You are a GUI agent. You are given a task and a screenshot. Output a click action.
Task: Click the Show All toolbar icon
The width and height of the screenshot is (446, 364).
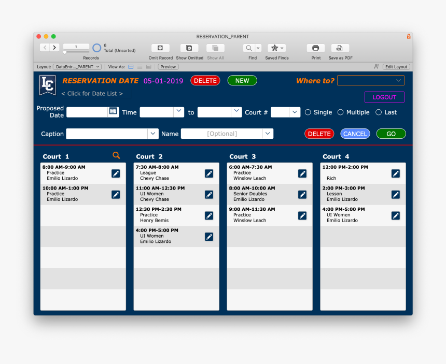click(x=215, y=48)
